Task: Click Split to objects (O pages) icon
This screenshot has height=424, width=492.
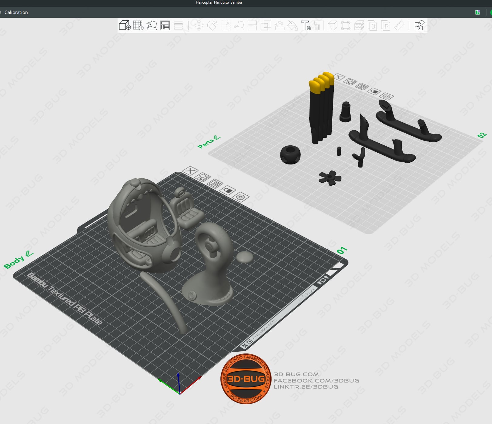Action: pos(372,25)
